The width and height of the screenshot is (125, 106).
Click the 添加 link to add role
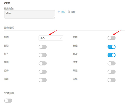[63, 12]
